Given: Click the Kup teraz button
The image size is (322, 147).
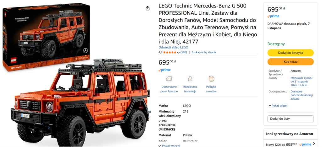Looking at the screenshot, I should pyautogui.click(x=291, y=62).
